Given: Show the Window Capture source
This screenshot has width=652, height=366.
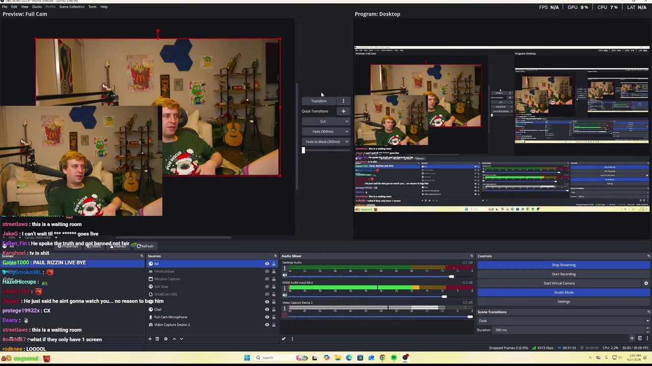Looking at the screenshot, I should pyautogui.click(x=267, y=279).
